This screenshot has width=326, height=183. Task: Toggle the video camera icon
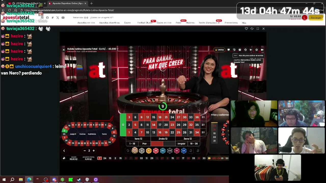click(x=262, y=50)
